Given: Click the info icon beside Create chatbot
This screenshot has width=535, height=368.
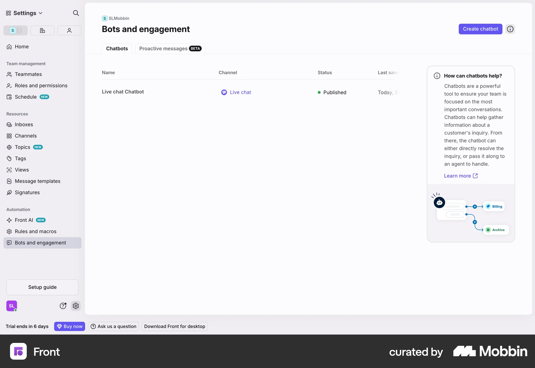Looking at the screenshot, I should click(x=510, y=29).
